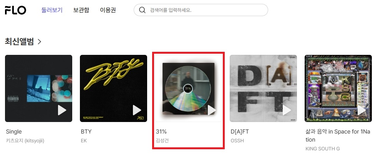Open the 31% CD album cover
Image resolution: width=378 pixels, height=155 pixels.
pyautogui.click(x=189, y=88)
